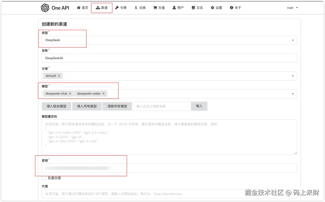Open the 设置 settings menu item
This screenshot has width=325, height=202.
point(216,8)
